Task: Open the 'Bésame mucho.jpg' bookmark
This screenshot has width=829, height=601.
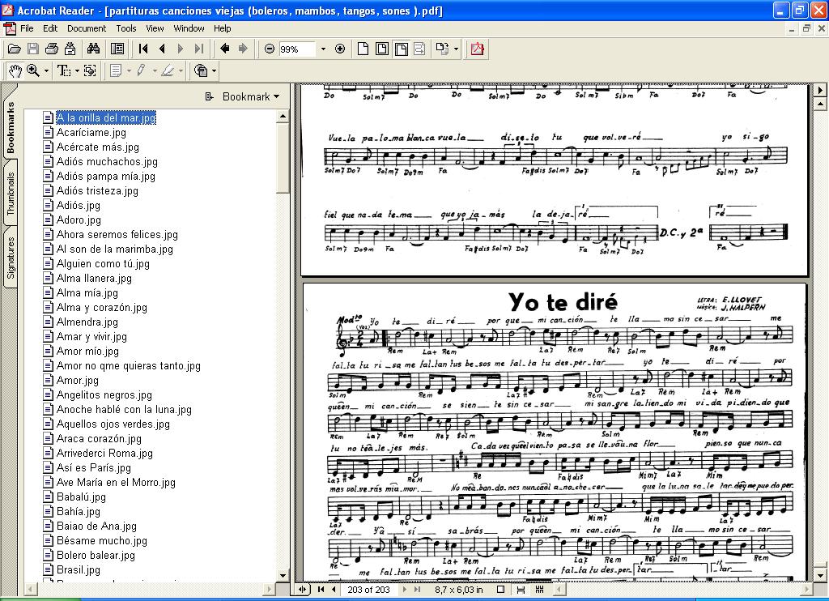Action: 101,541
